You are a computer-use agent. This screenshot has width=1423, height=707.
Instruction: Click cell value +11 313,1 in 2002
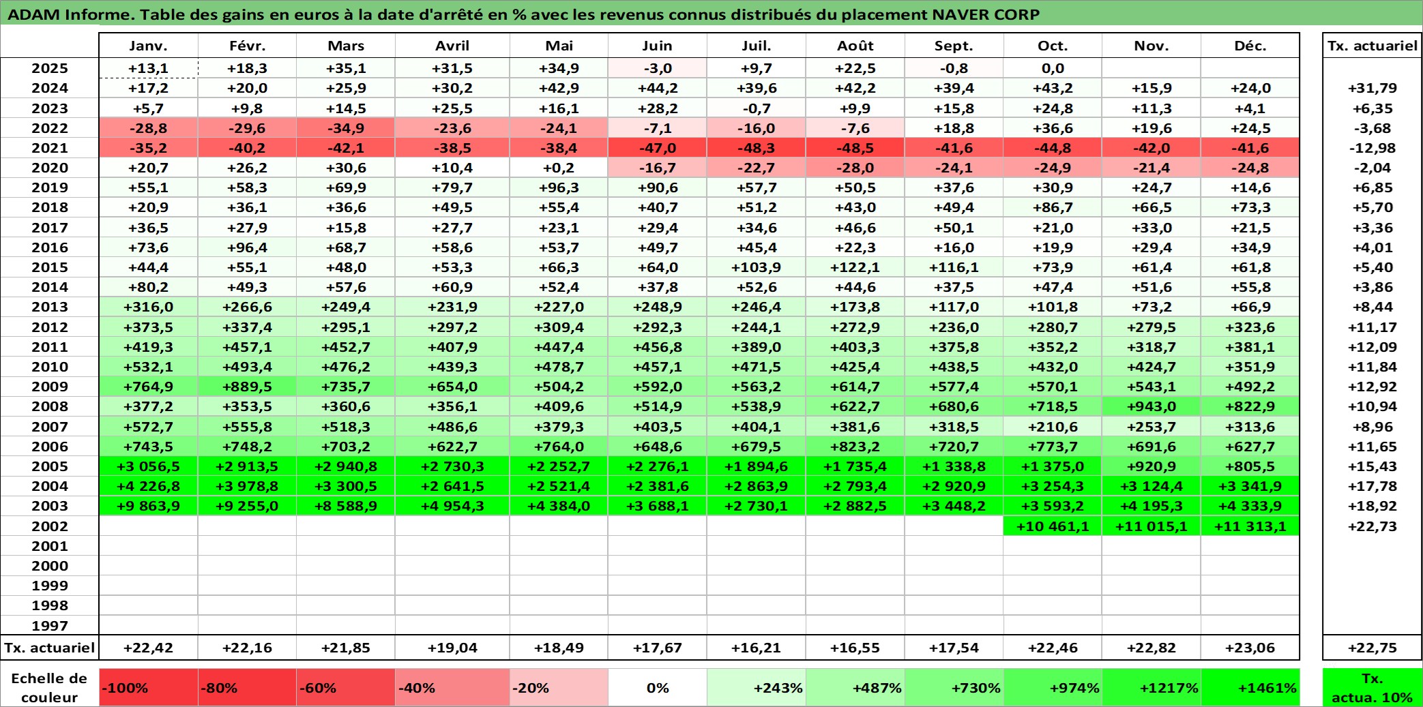pyautogui.click(x=1250, y=526)
